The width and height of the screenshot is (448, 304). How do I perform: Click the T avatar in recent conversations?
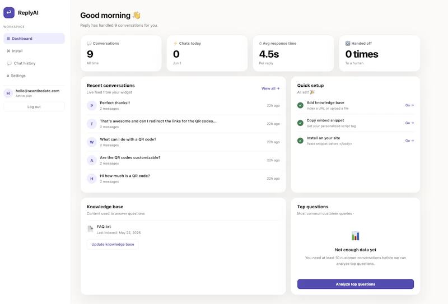click(92, 124)
